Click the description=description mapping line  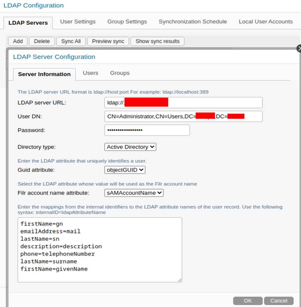(61, 246)
